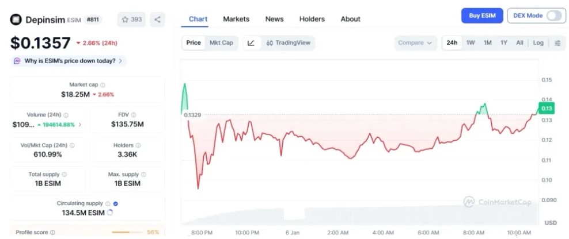Open the Holders tab
Image resolution: width=569 pixels, height=239 pixels.
312,19
